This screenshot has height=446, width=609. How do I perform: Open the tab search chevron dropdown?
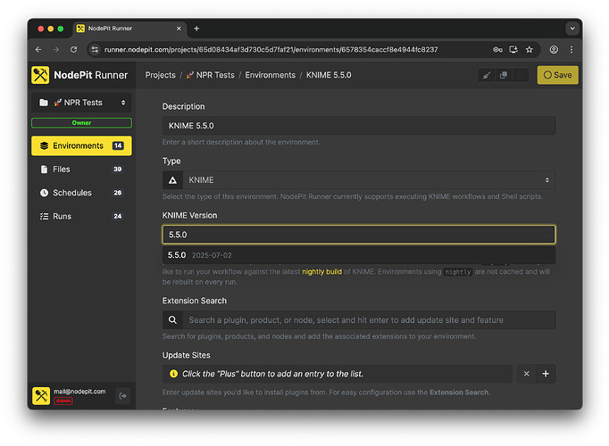pos(572,29)
